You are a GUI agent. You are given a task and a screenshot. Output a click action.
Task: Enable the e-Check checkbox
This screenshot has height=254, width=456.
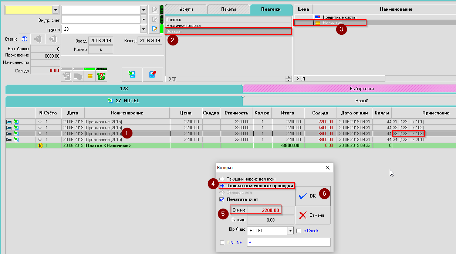[298, 231]
